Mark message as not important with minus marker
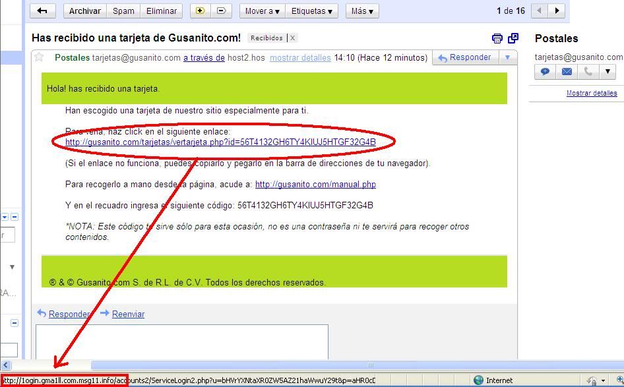The image size is (624, 387). pyautogui.click(x=221, y=11)
